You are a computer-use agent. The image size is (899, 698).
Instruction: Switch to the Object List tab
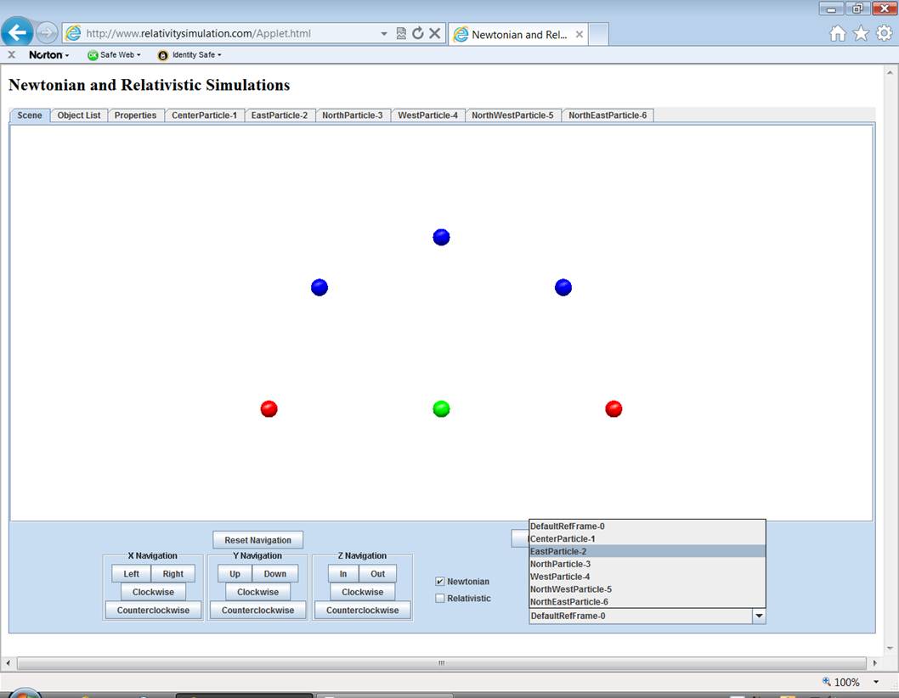[79, 115]
